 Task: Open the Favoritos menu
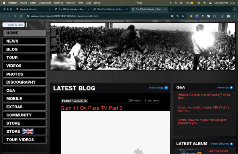70,3
